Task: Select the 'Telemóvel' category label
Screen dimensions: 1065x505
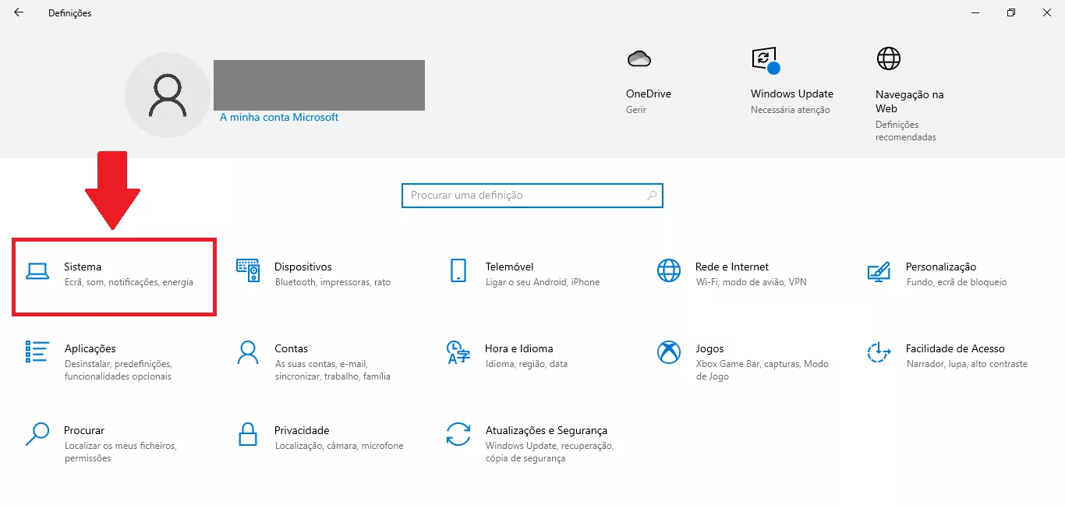Action: (509, 267)
